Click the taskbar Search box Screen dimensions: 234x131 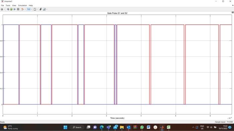[77, 127]
